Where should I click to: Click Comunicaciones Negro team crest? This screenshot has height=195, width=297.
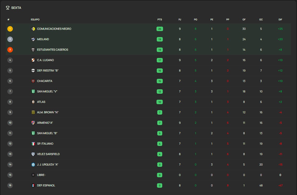pos(33,29)
